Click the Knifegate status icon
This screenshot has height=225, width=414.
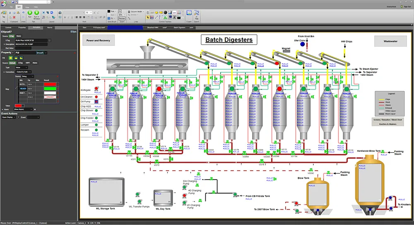pos(96,89)
